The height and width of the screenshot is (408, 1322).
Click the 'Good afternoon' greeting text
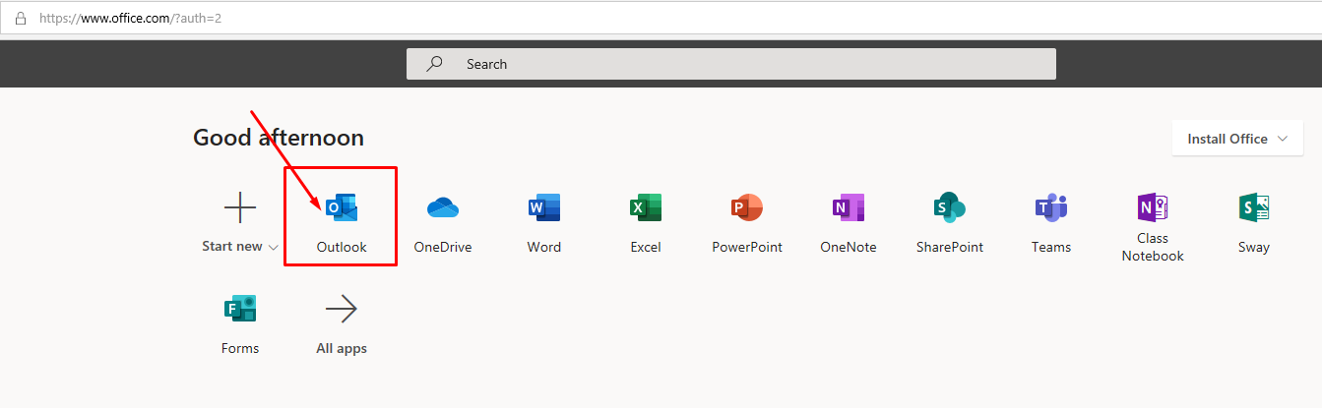tap(279, 138)
